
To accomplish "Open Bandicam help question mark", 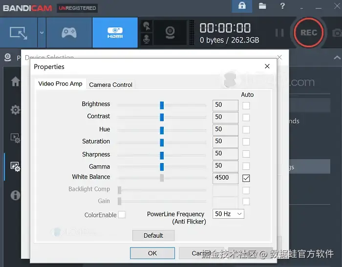I will point(282,6).
